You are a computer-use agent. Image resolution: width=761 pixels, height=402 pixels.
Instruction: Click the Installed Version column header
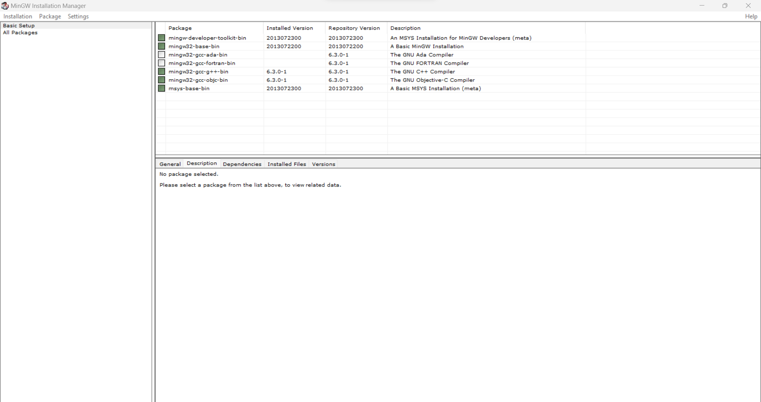(x=290, y=28)
